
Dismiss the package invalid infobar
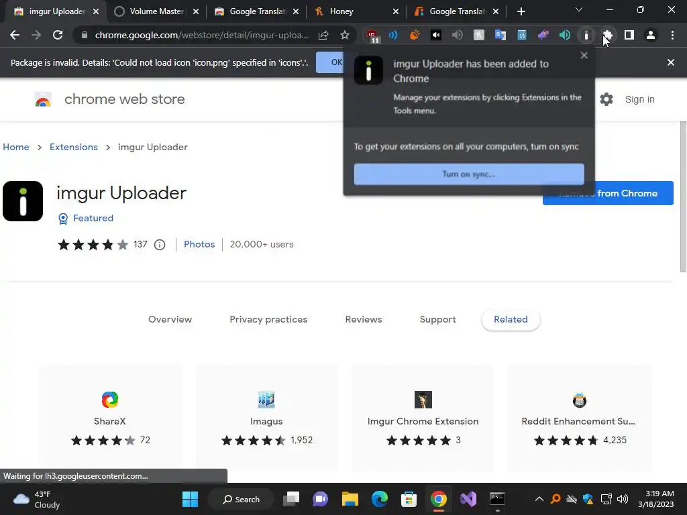671,62
